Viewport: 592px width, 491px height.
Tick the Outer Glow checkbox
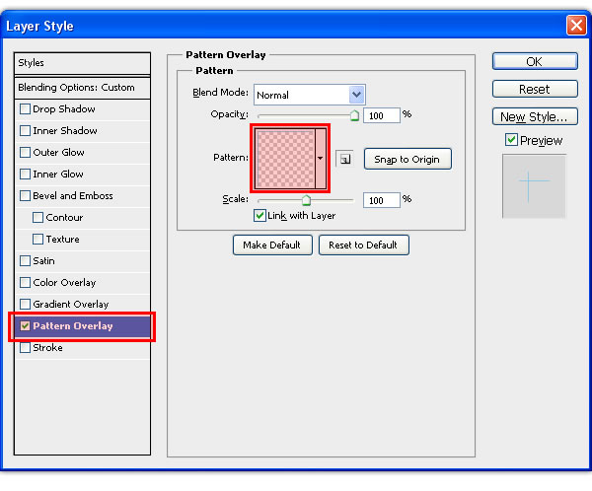[25, 153]
